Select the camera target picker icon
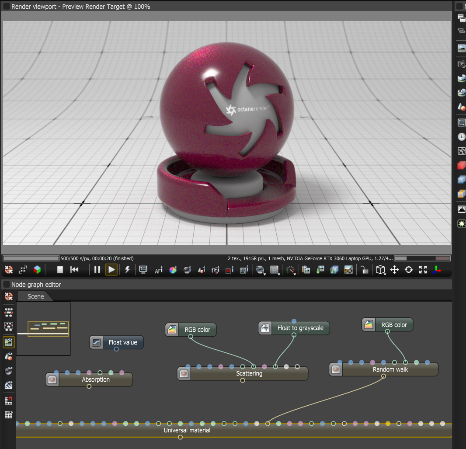Screen dimensions: 466x449 pyautogui.click(x=216, y=270)
